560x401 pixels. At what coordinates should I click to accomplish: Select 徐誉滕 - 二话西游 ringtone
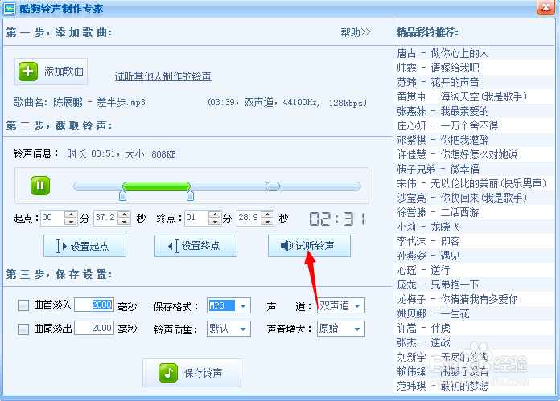tap(473, 212)
